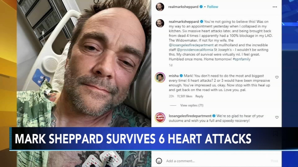Save post with the bookmark icon
The height and width of the screenshot is (167, 298).
[x=275, y=133]
